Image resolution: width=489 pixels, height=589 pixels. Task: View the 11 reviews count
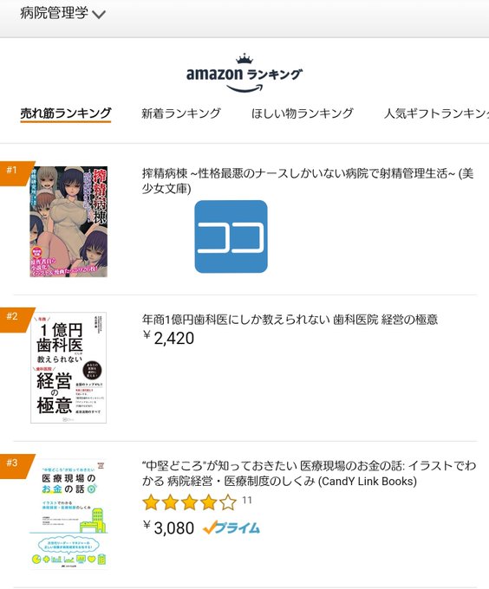(247, 501)
